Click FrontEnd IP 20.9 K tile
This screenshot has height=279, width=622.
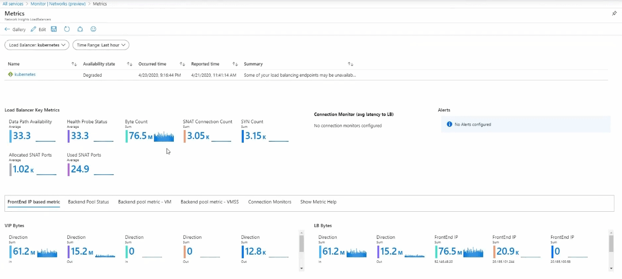click(517, 249)
